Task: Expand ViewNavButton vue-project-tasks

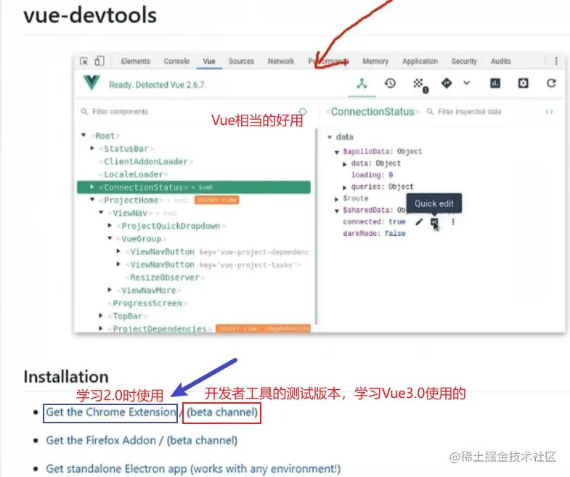Action: point(118,264)
